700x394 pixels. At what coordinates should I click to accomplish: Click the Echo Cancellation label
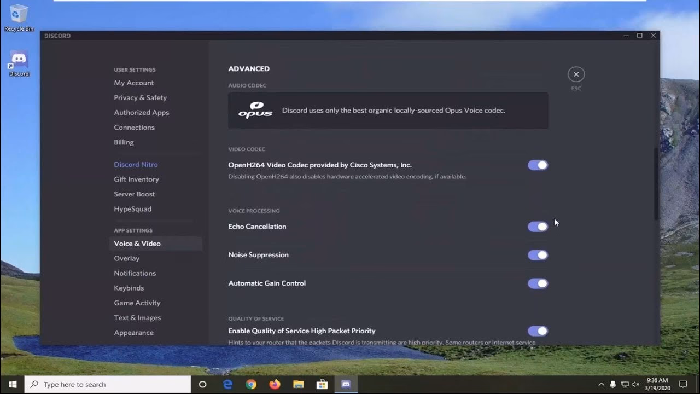(x=257, y=227)
